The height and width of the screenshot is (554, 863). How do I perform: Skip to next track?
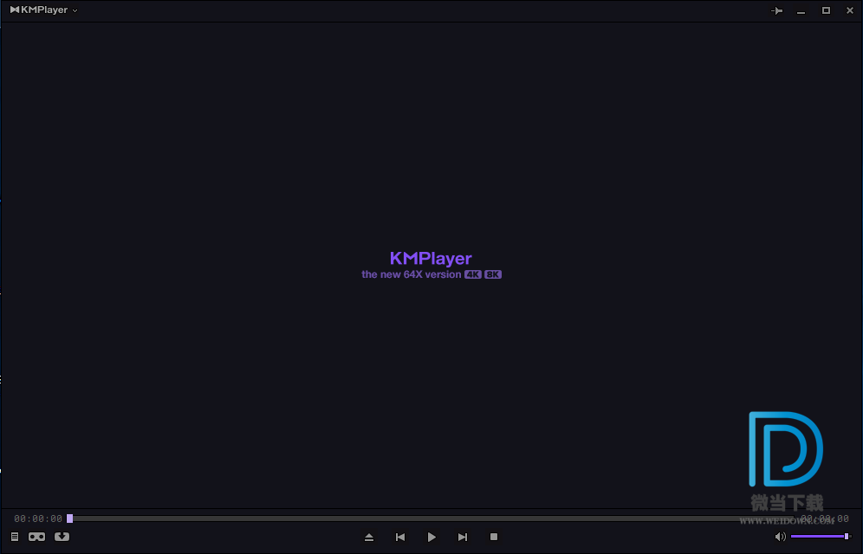click(463, 537)
